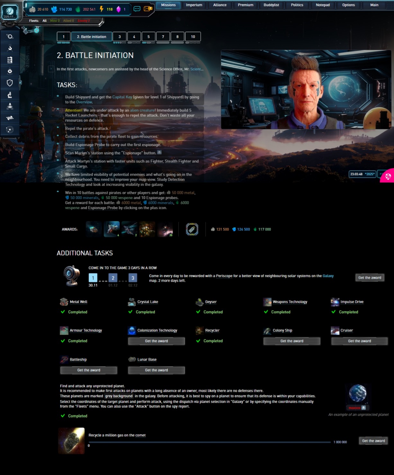Image resolution: width=394 pixels, height=475 pixels.
Task: Get the award for Colony Ship
Action: [x=291, y=341]
